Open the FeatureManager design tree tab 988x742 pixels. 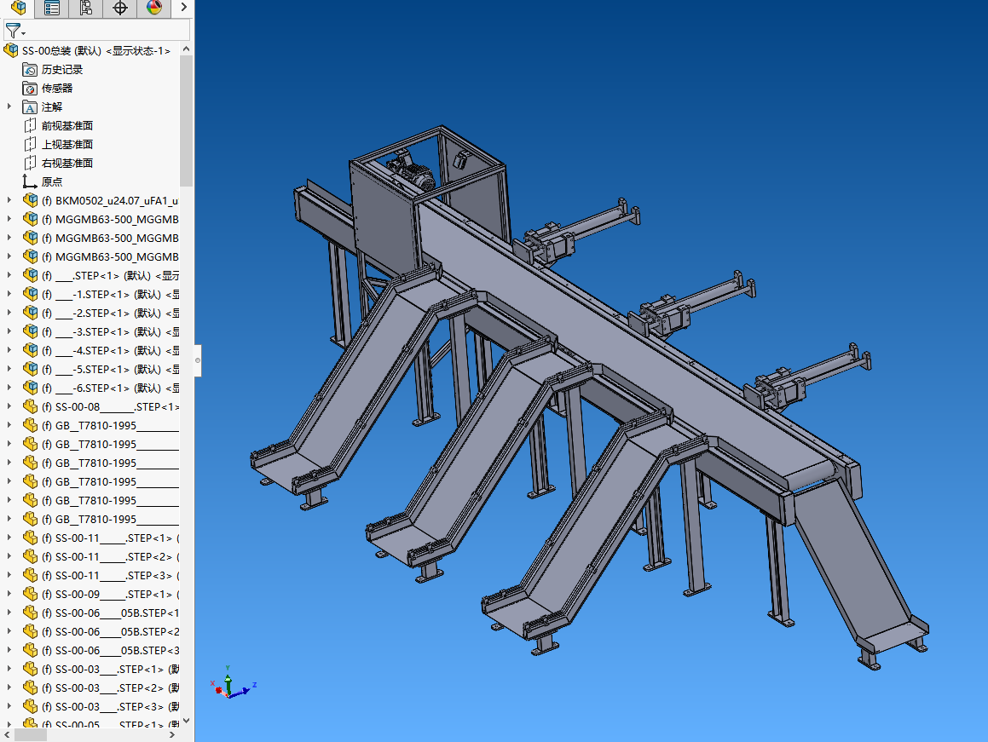click(x=18, y=9)
